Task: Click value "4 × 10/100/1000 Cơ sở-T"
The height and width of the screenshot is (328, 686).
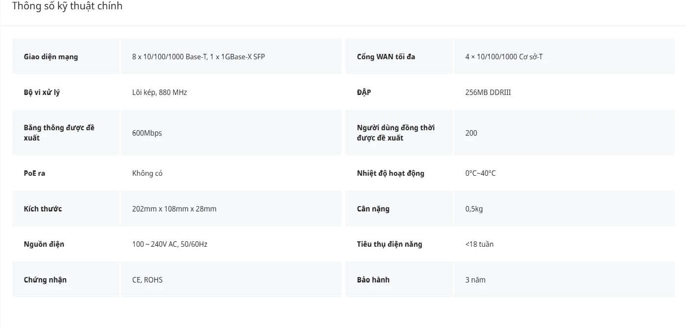Action: [504, 57]
